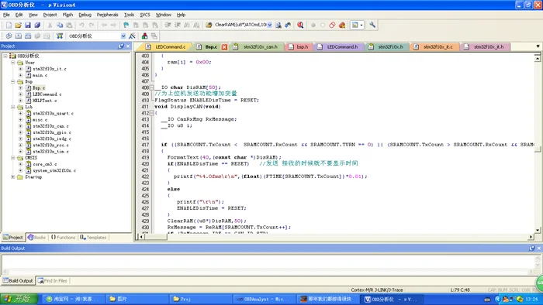543x305 pixels.
Task: Click the Download to flash LOAD icon
Action: click(x=60, y=36)
